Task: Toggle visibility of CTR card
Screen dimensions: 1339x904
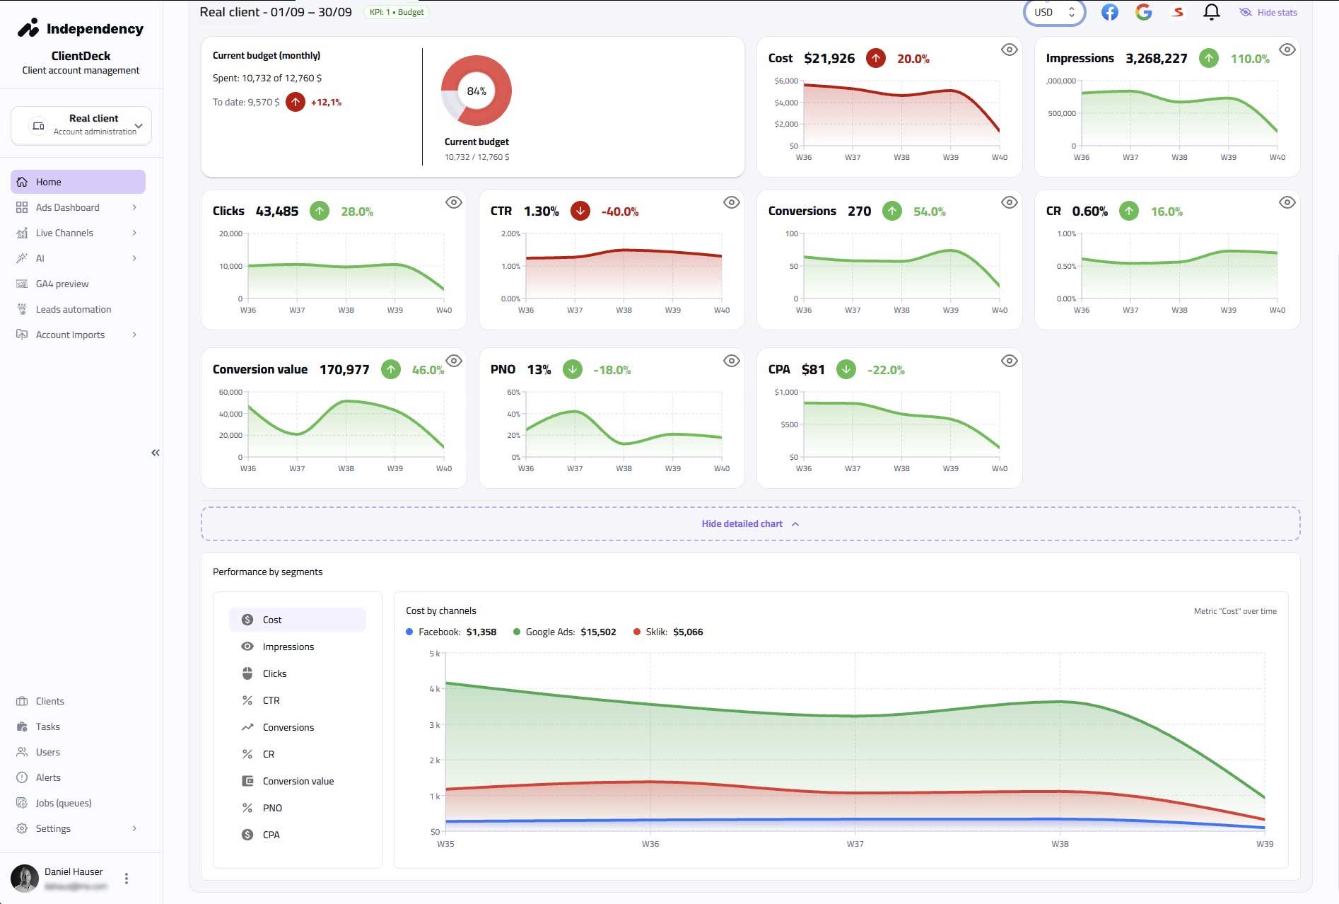Action: [731, 202]
